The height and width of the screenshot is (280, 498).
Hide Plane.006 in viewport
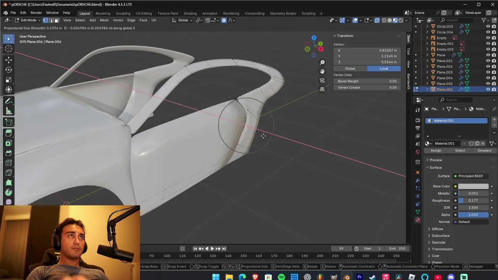coord(488,89)
